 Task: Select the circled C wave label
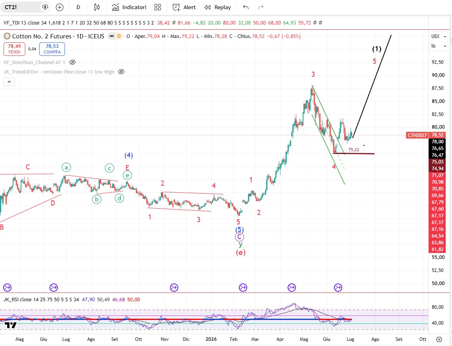(239, 237)
